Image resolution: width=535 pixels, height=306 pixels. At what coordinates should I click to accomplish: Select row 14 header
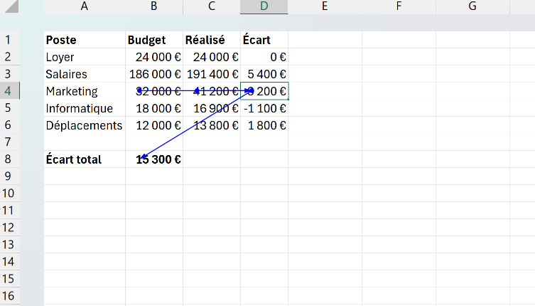[9, 262]
